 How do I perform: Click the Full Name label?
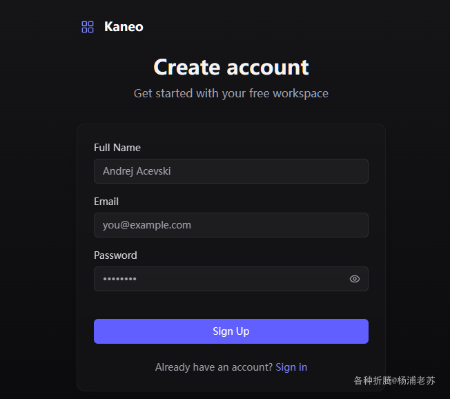point(117,148)
